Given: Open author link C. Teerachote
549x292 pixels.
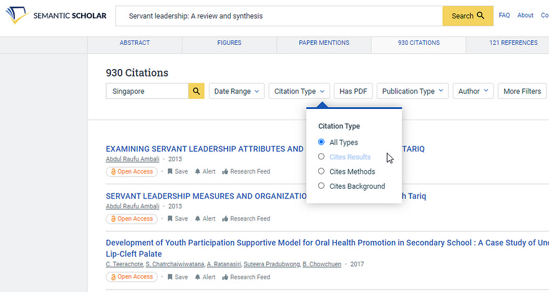Looking at the screenshot, I should pos(124,265).
